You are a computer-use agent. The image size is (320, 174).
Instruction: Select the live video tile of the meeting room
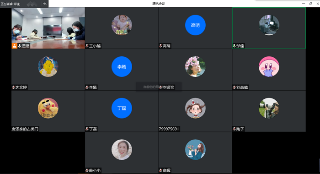pyautogui.click(x=48, y=28)
